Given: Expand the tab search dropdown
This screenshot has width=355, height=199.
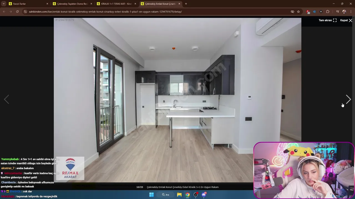Looking at the screenshot, I should (x=4, y=4).
